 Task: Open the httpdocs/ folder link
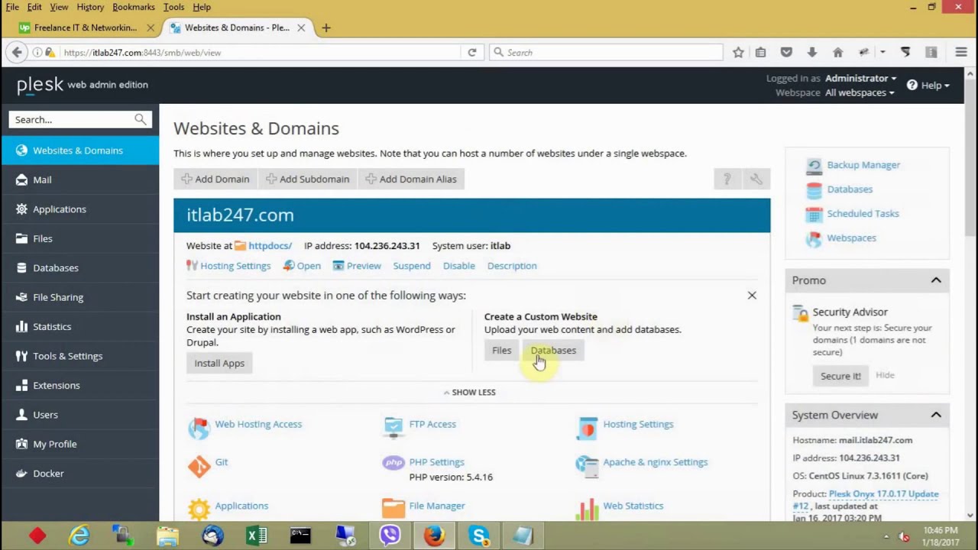coord(270,246)
